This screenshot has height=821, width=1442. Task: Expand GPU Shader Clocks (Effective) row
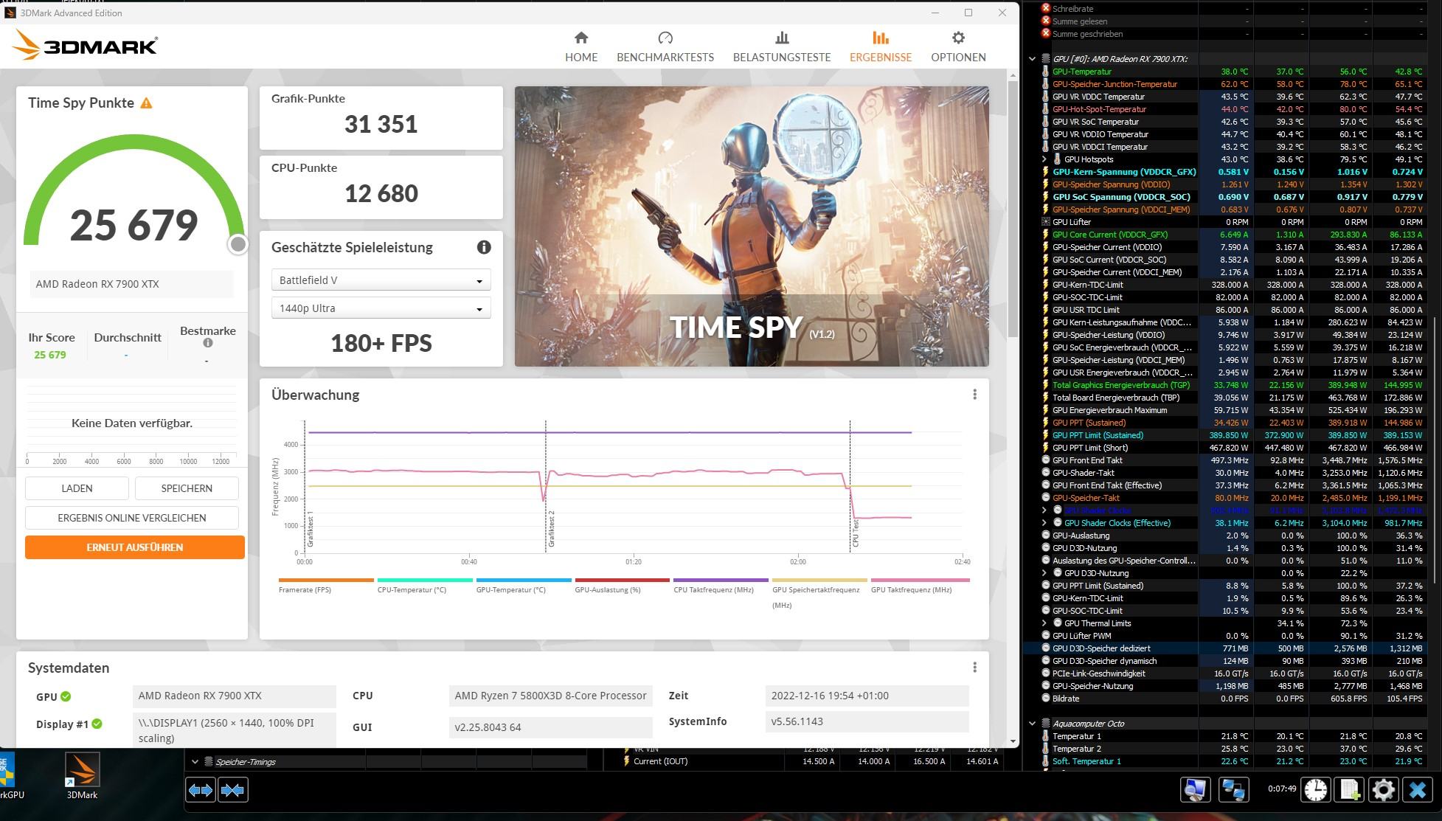tap(1044, 523)
